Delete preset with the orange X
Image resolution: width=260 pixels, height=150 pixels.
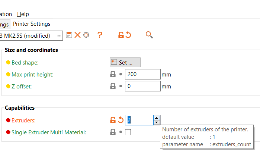77,35
